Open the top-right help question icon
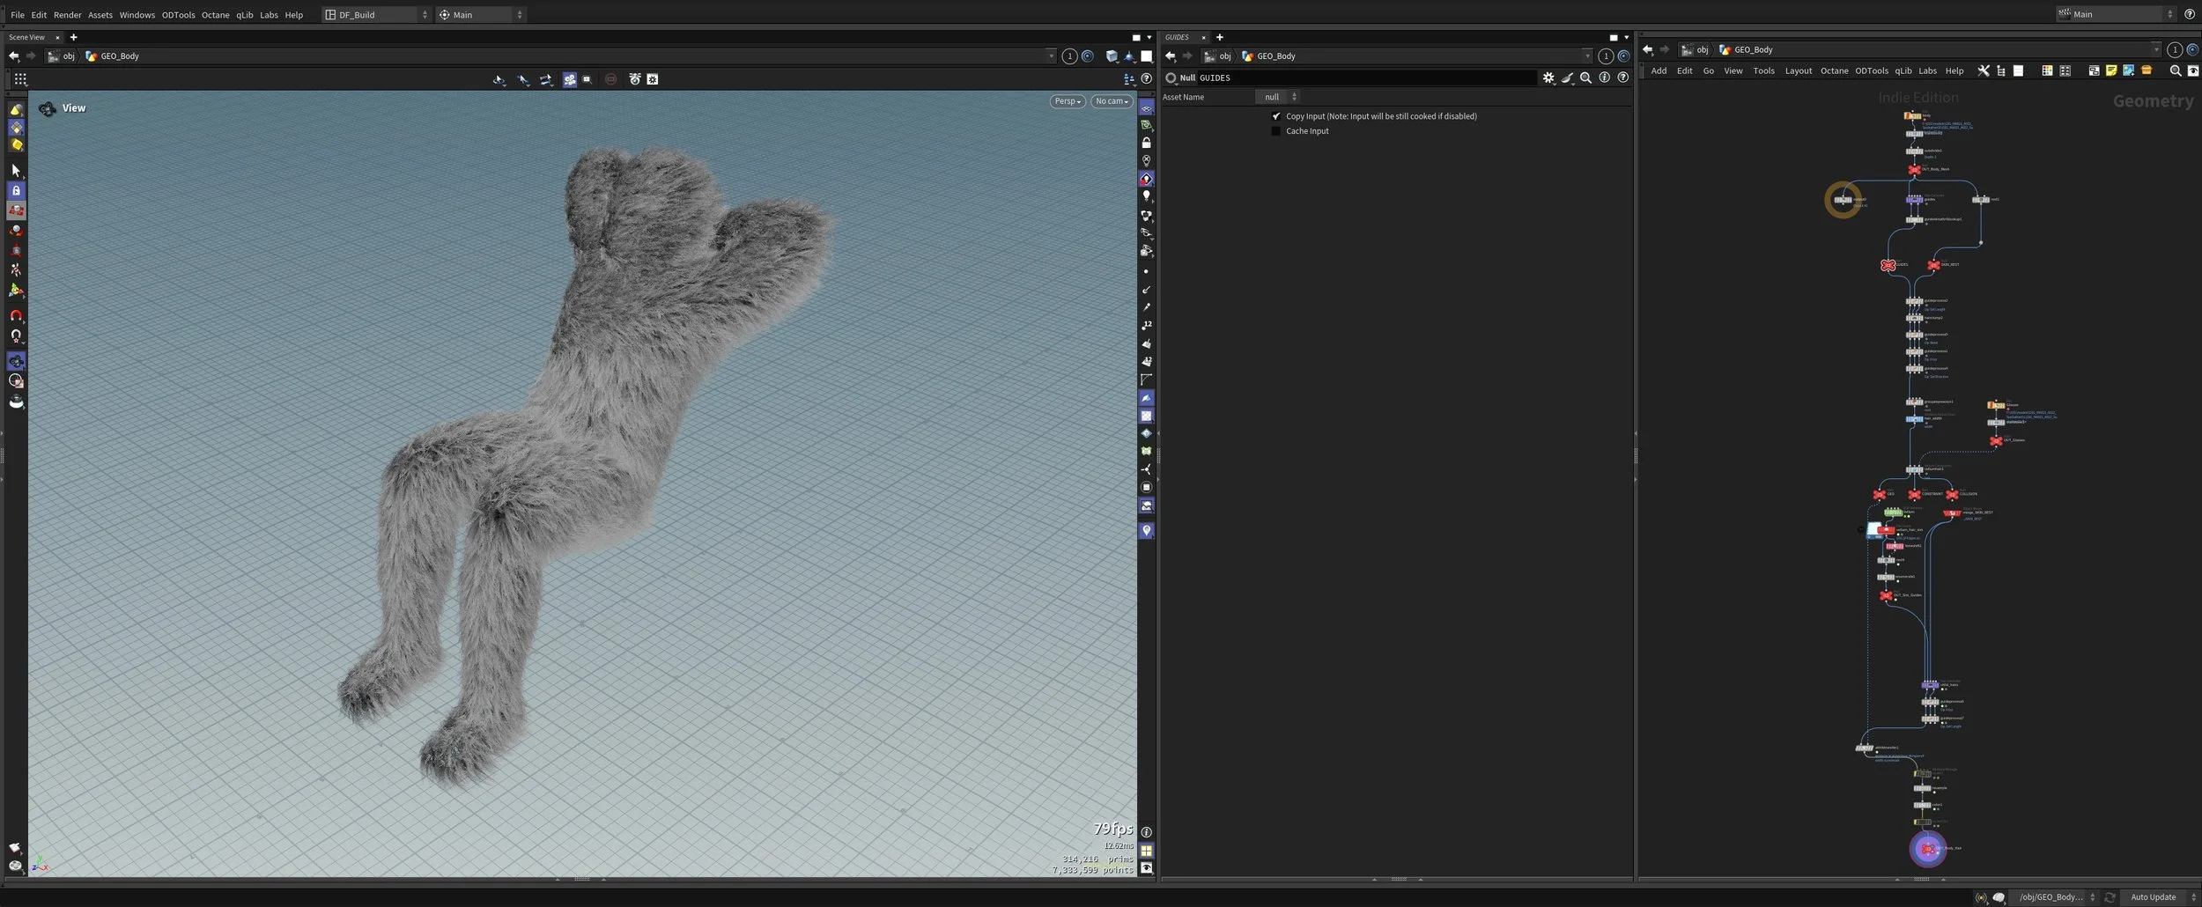2202x907 pixels. (x=2189, y=14)
